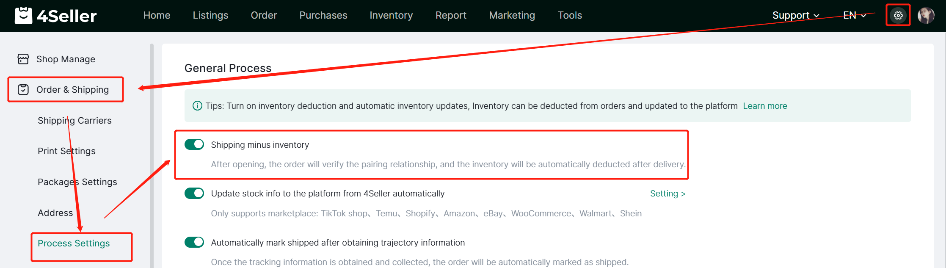Viewport: 946px width, 268px height.
Task: Toggle Shipping minus inventory switch
Action: point(194,145)
